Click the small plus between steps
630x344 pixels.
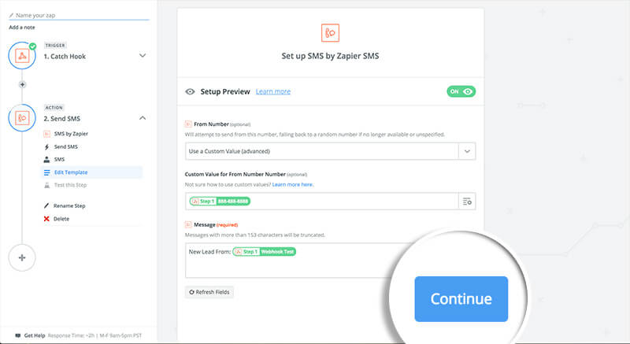pos(23,85)
